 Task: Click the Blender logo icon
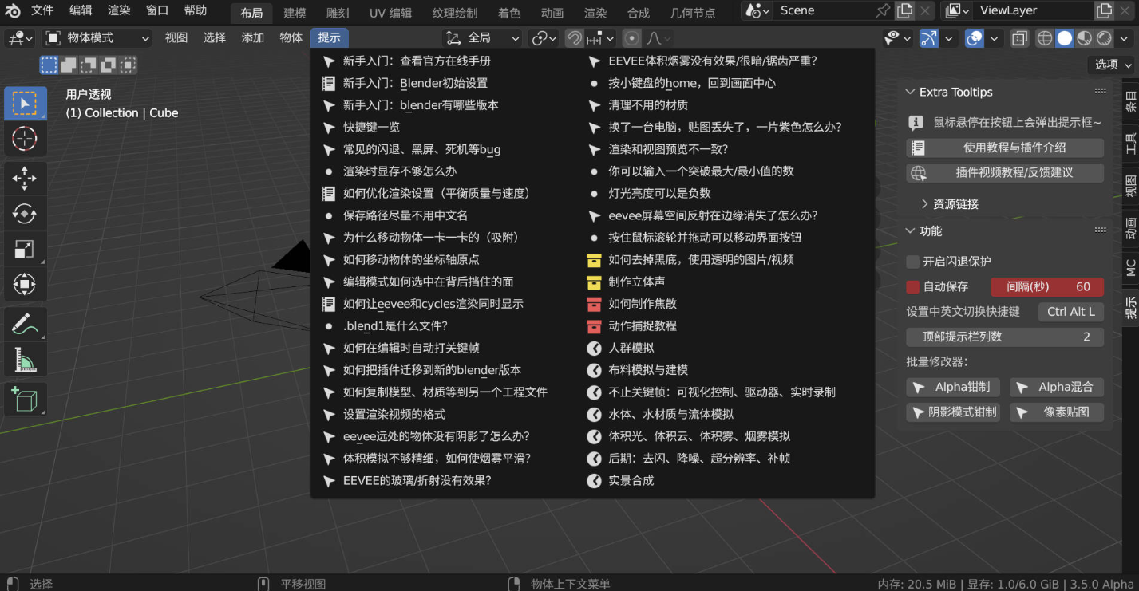(12, 11)
